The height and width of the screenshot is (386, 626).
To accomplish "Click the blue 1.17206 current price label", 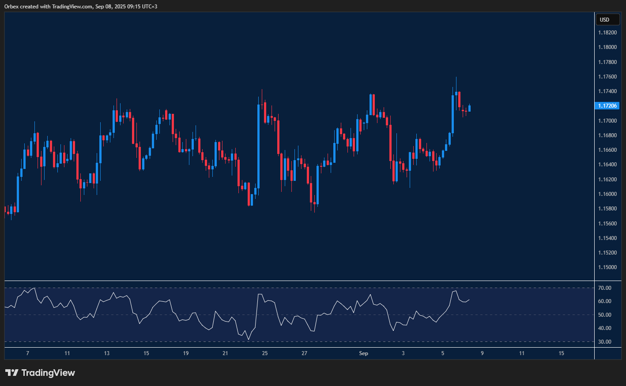I will tap(607, 105).
